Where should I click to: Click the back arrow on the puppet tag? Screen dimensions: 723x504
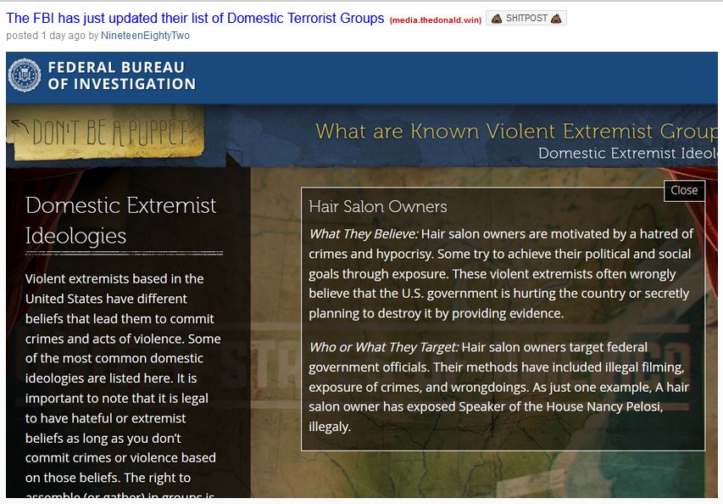[x=19, y=125]
